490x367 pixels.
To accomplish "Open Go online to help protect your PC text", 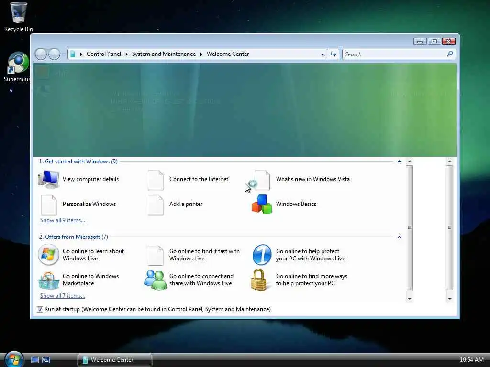I will (310, 255).
